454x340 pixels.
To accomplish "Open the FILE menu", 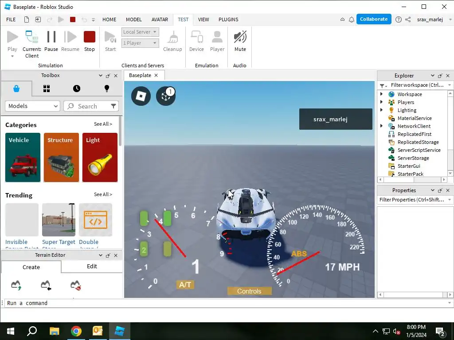I will [11, 19].
